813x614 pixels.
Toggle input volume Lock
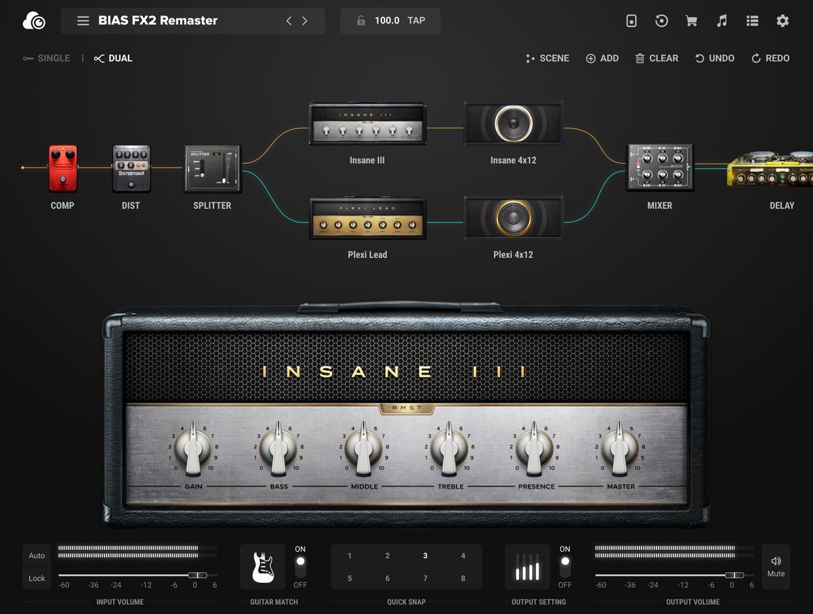(37, 578)
